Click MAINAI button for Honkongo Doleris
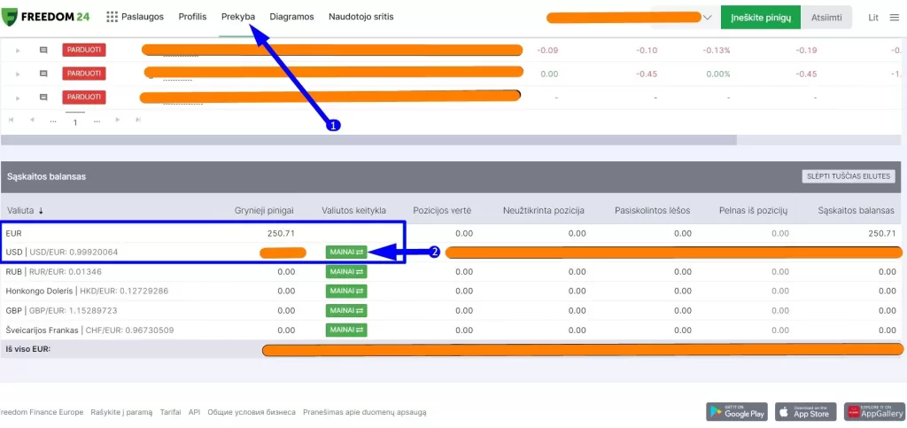This screenshot has width=907, height=428. pyautogui.click(x=346, y=291)
